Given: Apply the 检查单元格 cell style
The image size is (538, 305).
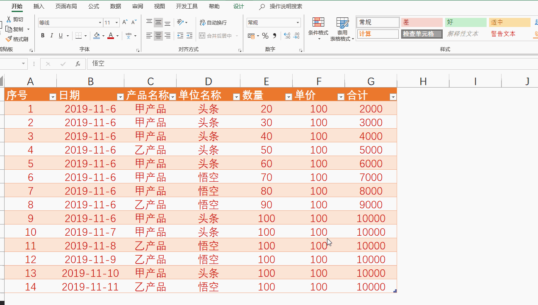Looking at the screenshot, I should [x=422, y=34].
